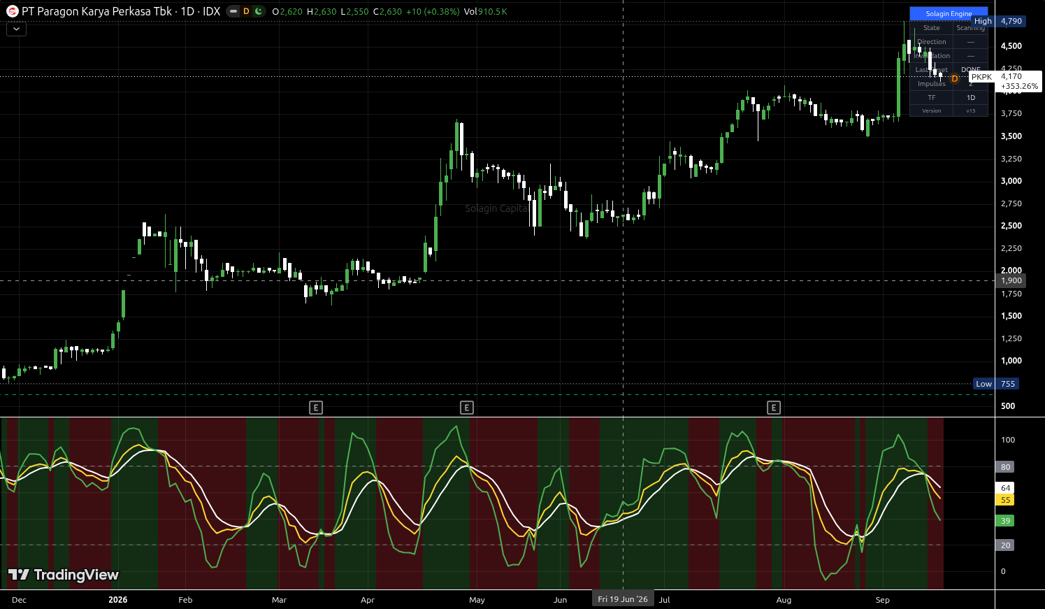Click the orange D data indicator in header
1045x609 pixels.
click(x=246, y=11)
